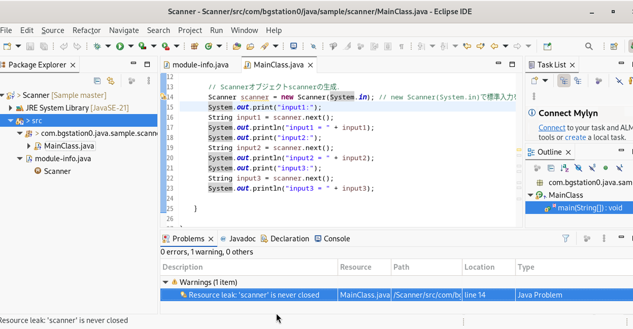Toggle Show Whitespace Characters pilcrow icon
The width and height of the screenshot is (633, 329).
401,46
